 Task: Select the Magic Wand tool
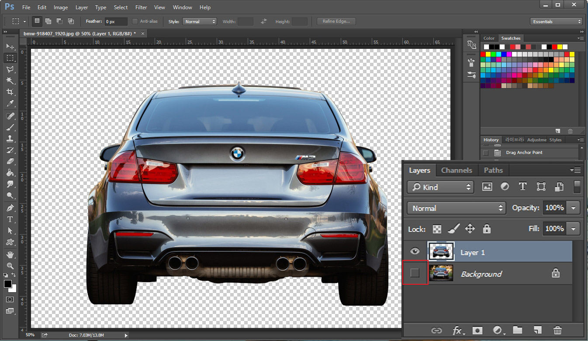tap(10, 80)
